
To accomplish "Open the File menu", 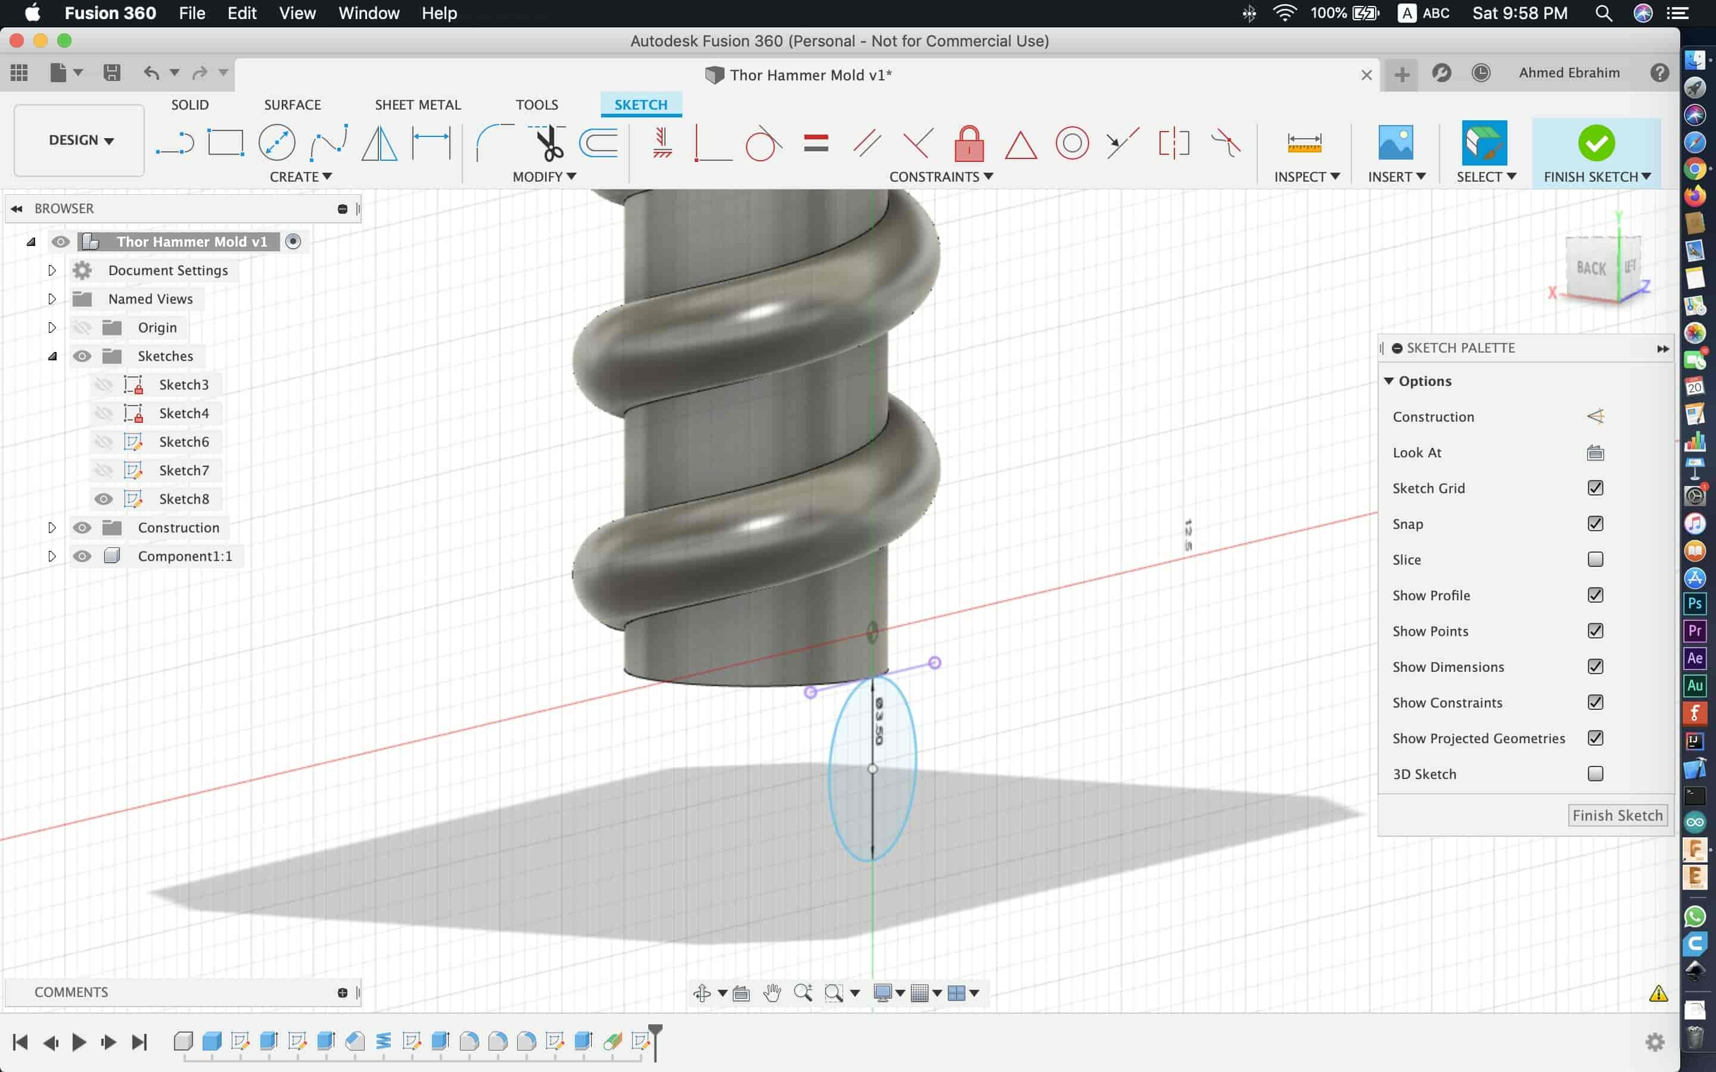I will tap(191, 13).
